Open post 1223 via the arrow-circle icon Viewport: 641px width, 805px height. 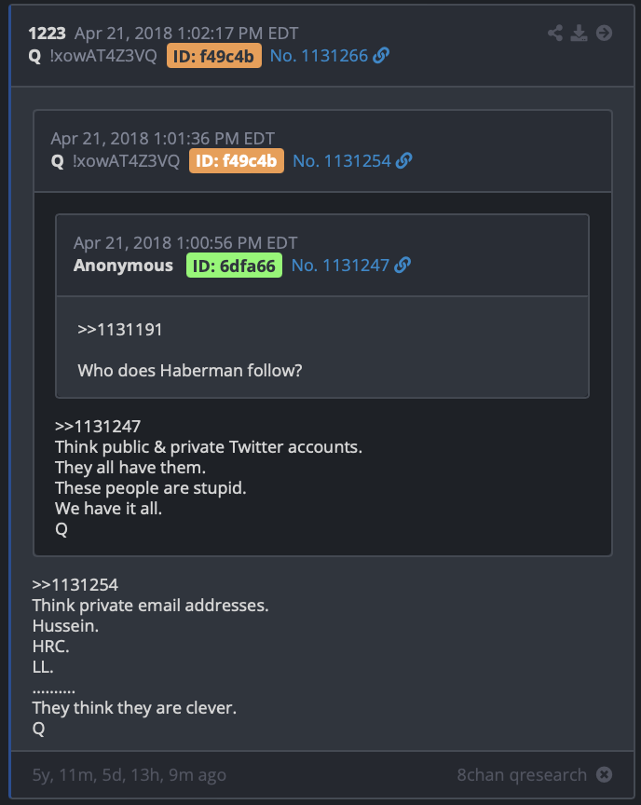pyautogui.click(x=604, y=33)
